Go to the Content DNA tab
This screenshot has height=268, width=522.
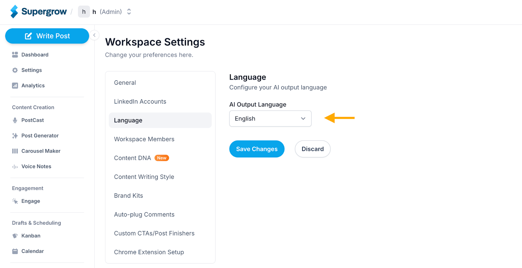[160, 158]
